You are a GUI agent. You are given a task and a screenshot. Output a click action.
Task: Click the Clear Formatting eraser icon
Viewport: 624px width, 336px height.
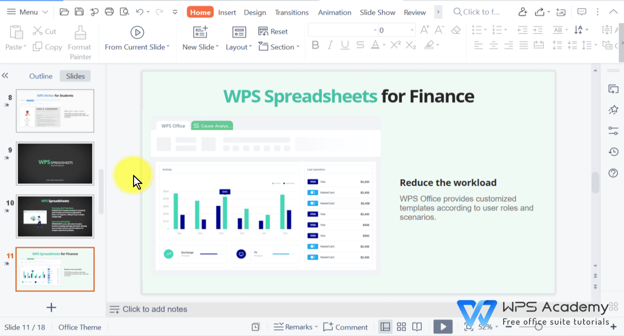click(x=456, y=30)
